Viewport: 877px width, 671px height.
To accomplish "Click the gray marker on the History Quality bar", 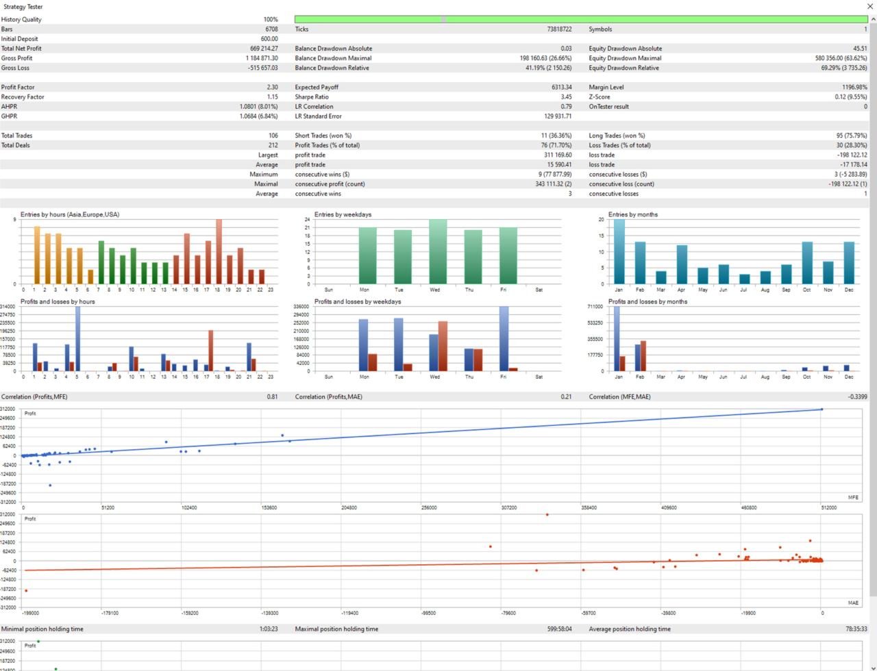I will [x=444, y=19].
